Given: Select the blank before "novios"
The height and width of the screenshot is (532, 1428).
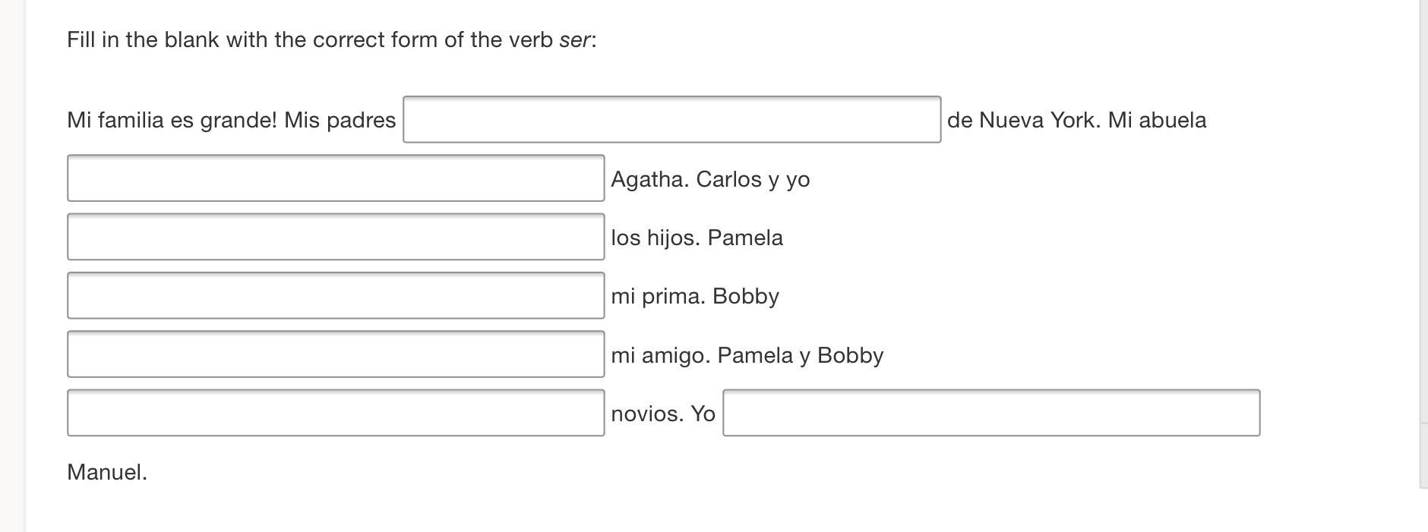Looking at the screenshot, I should [336, 413].
